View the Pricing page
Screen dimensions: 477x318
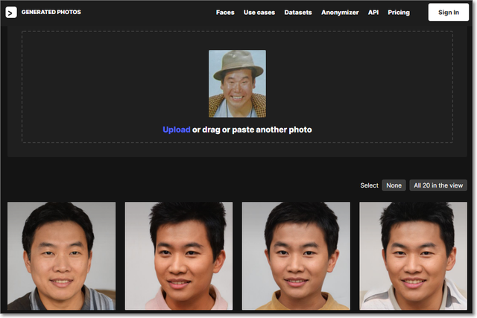399,13
